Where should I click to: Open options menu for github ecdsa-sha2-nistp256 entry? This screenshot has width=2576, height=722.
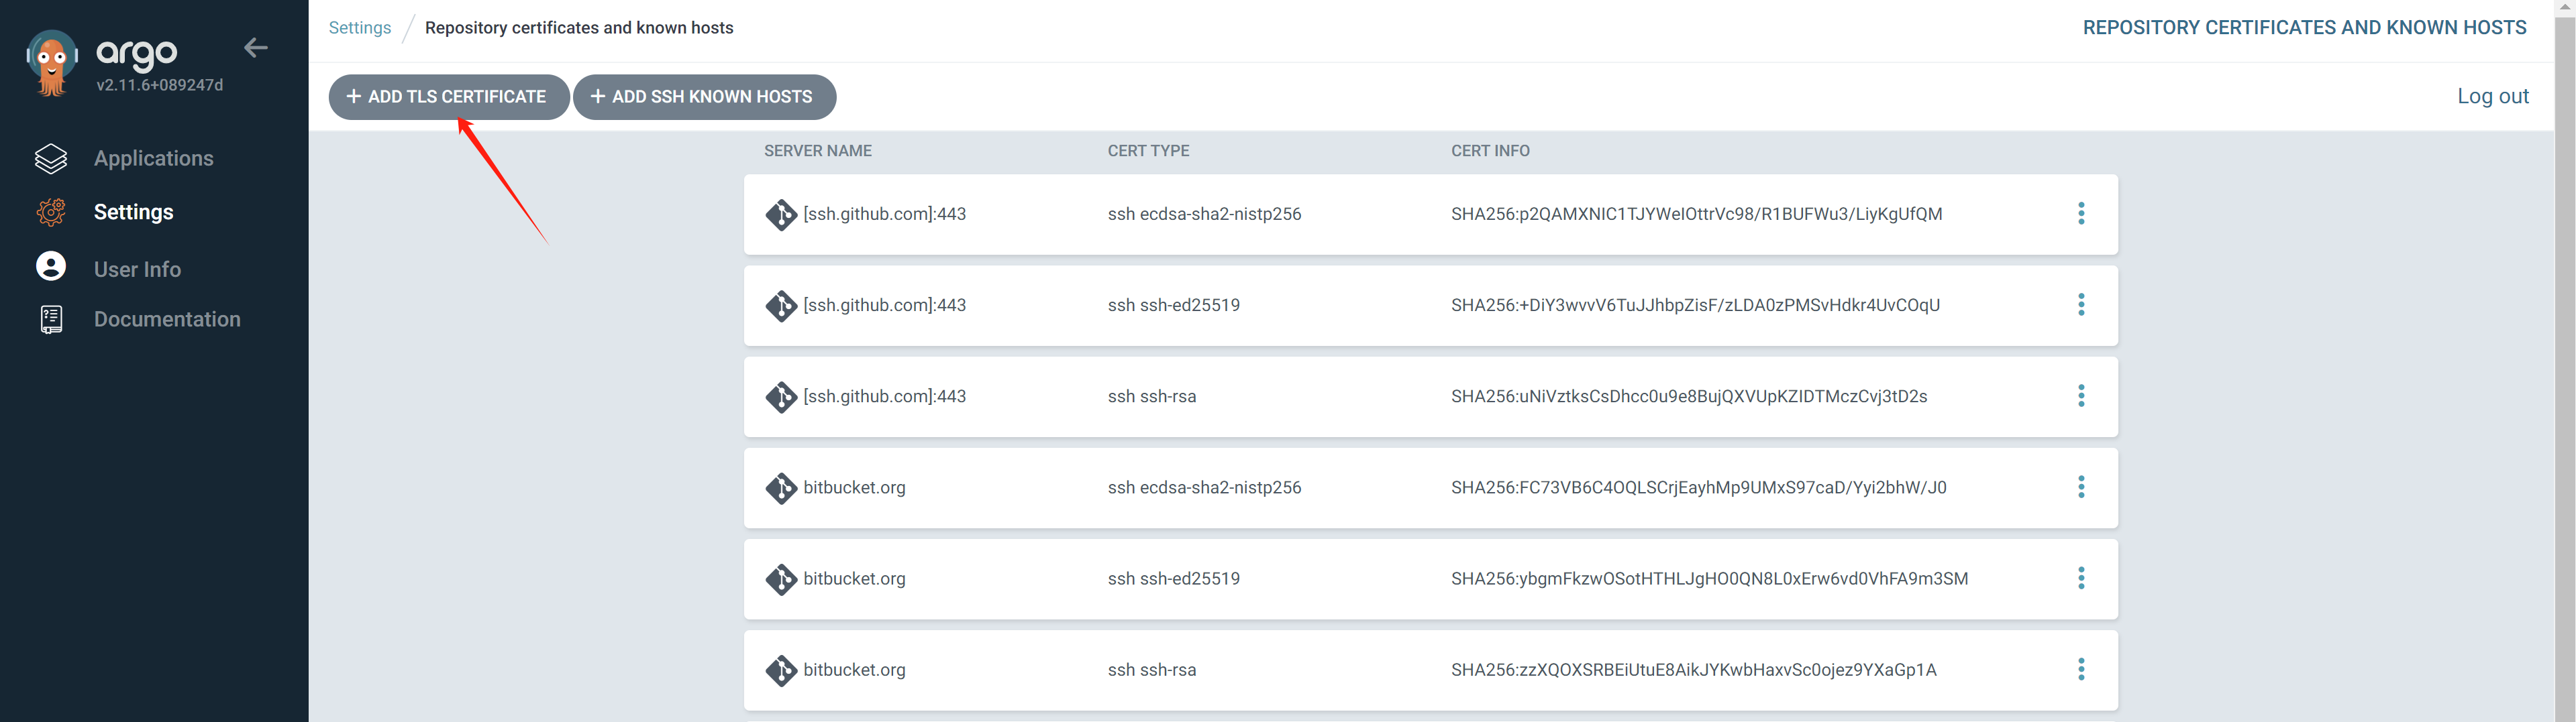pos(2081,214)
